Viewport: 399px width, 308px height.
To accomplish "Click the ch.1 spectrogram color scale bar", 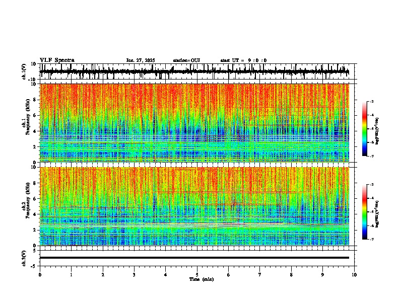I will 364,129.
